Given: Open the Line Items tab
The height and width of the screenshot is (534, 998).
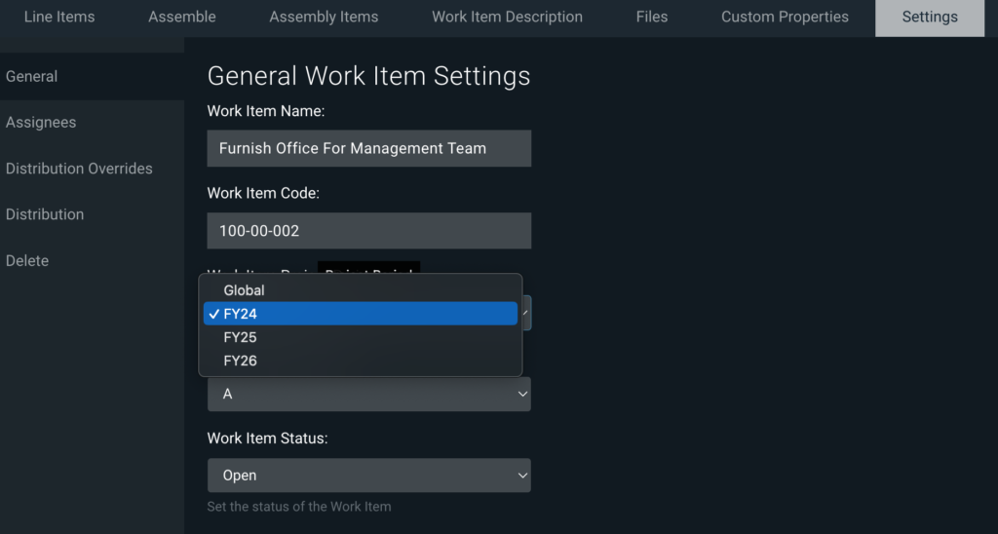Looking at the screenshot, I should (x=59, y=18).
